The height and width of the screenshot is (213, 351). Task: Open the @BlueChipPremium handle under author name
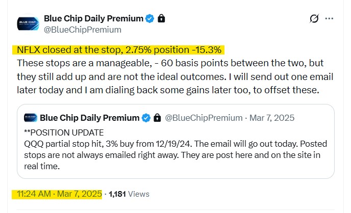[83, 30]
